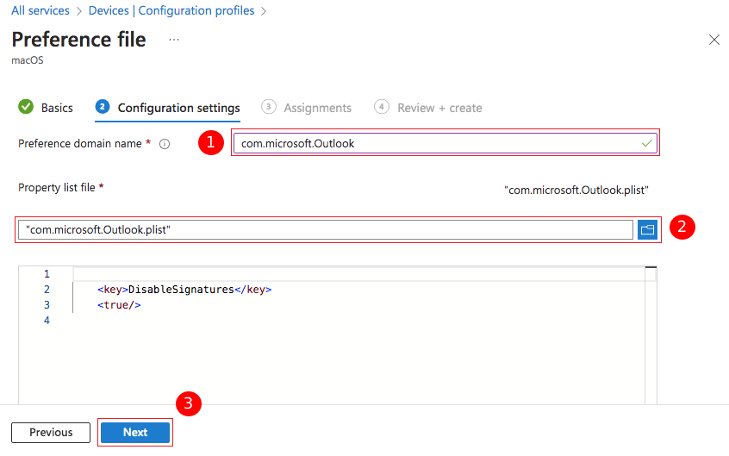Open the ellipsis menu next to Preference file
Image resolution: width=729 pixels, height=456 pixels.
(x=174, y=40)
